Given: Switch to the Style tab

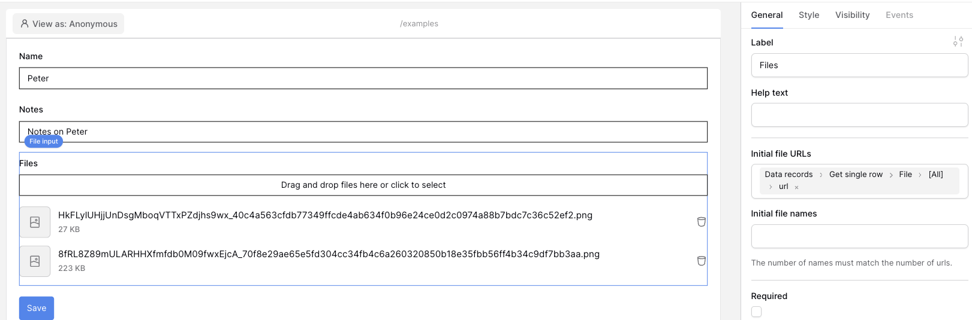Looking at the screenshot, I should (809, 15).
